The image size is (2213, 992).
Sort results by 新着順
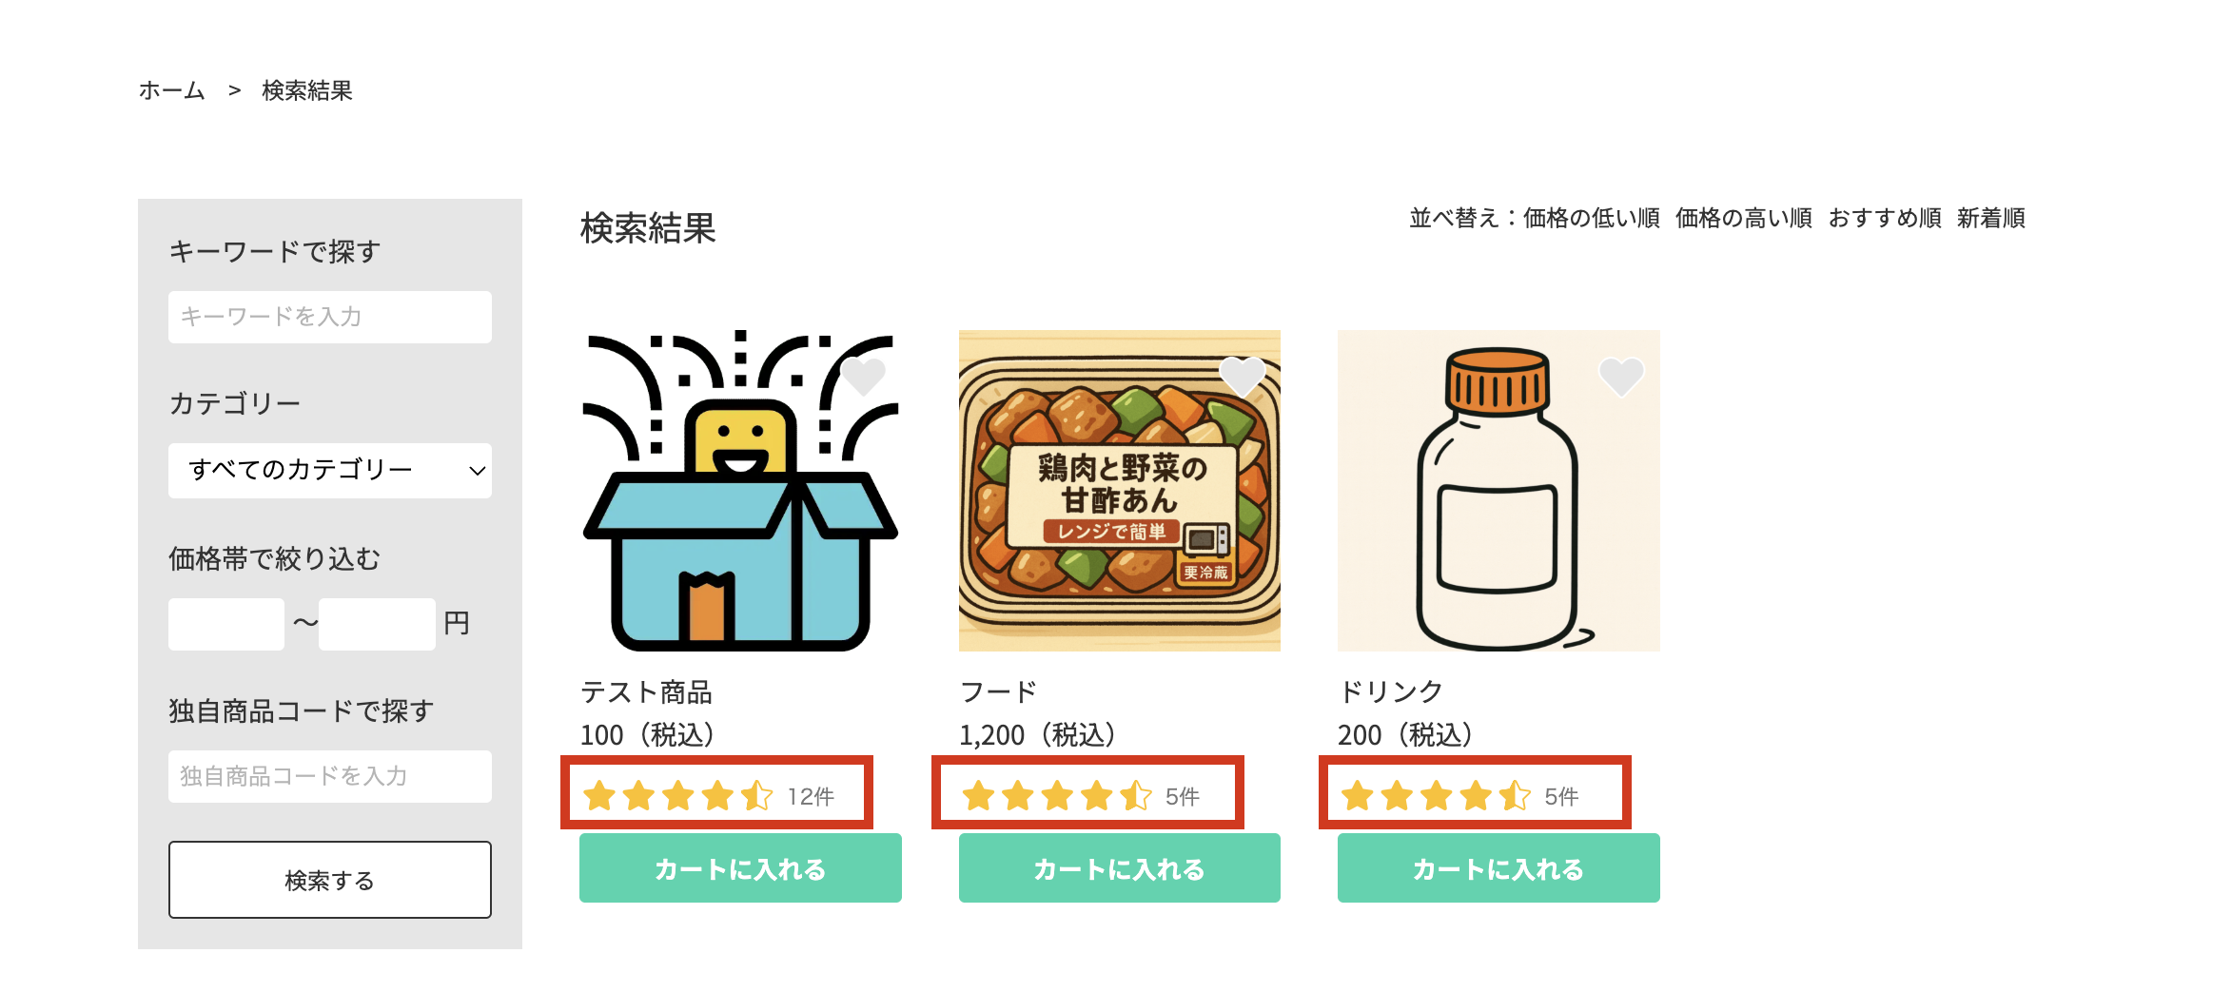coord(1990,219)
